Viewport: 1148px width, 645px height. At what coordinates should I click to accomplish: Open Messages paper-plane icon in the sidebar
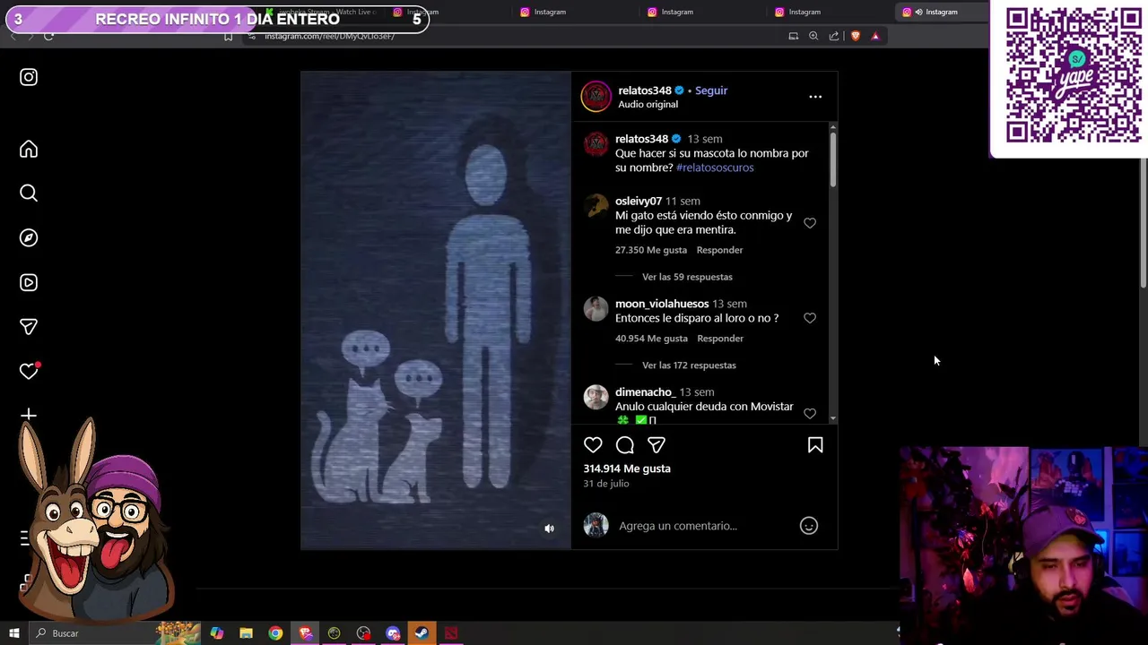point(29,327)
